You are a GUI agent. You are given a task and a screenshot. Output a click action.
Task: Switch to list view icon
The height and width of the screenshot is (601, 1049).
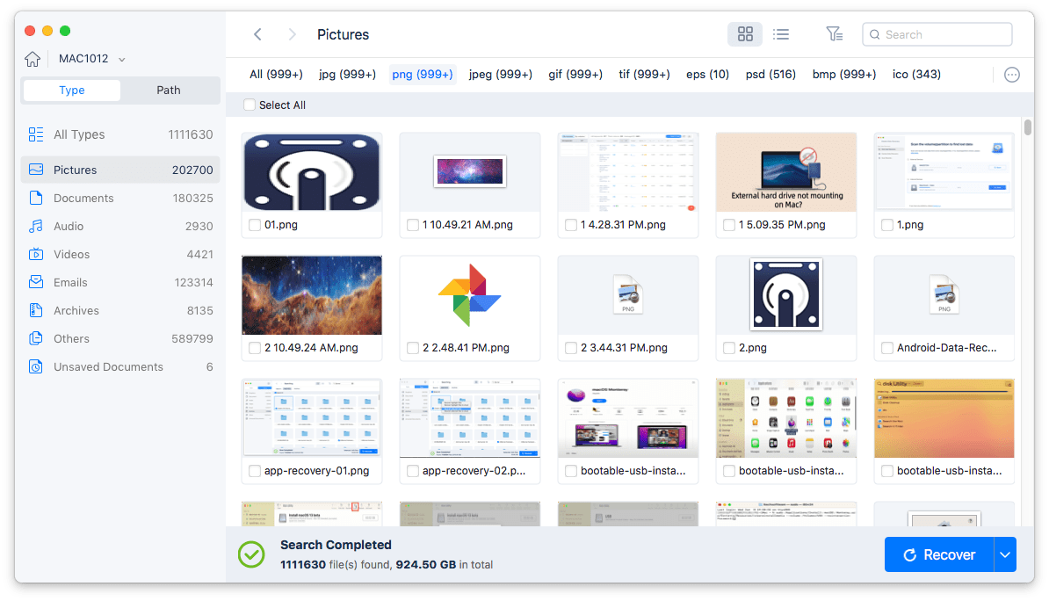[x=780, y=34]
